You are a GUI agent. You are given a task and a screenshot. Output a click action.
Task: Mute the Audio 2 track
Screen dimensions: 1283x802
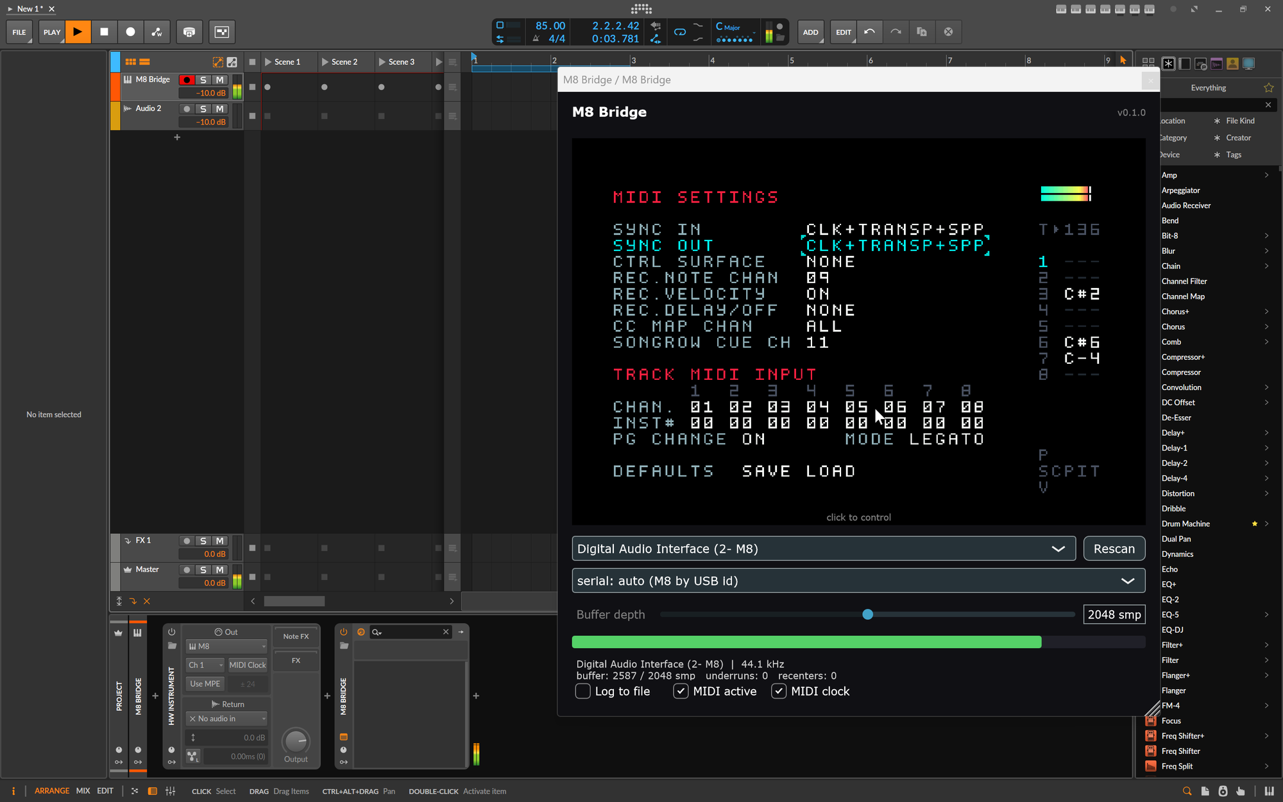(x=219, y=108)
